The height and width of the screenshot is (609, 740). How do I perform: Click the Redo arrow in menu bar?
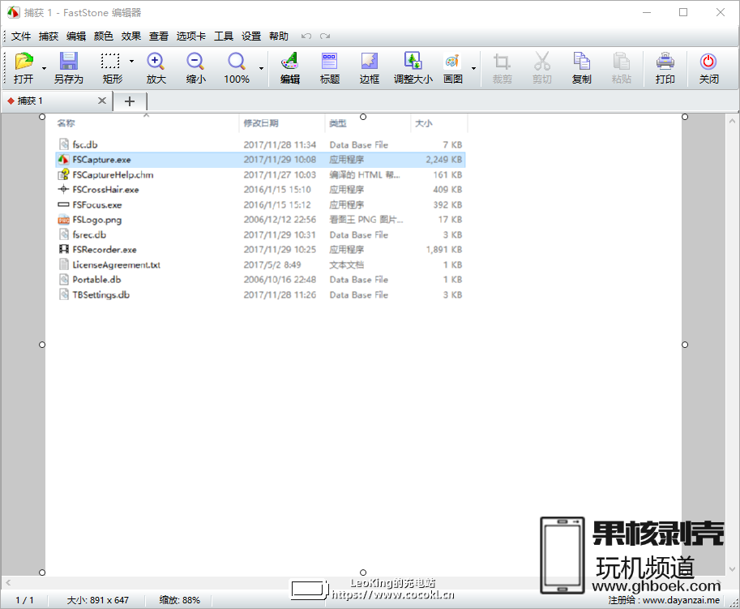coord(325,36)
